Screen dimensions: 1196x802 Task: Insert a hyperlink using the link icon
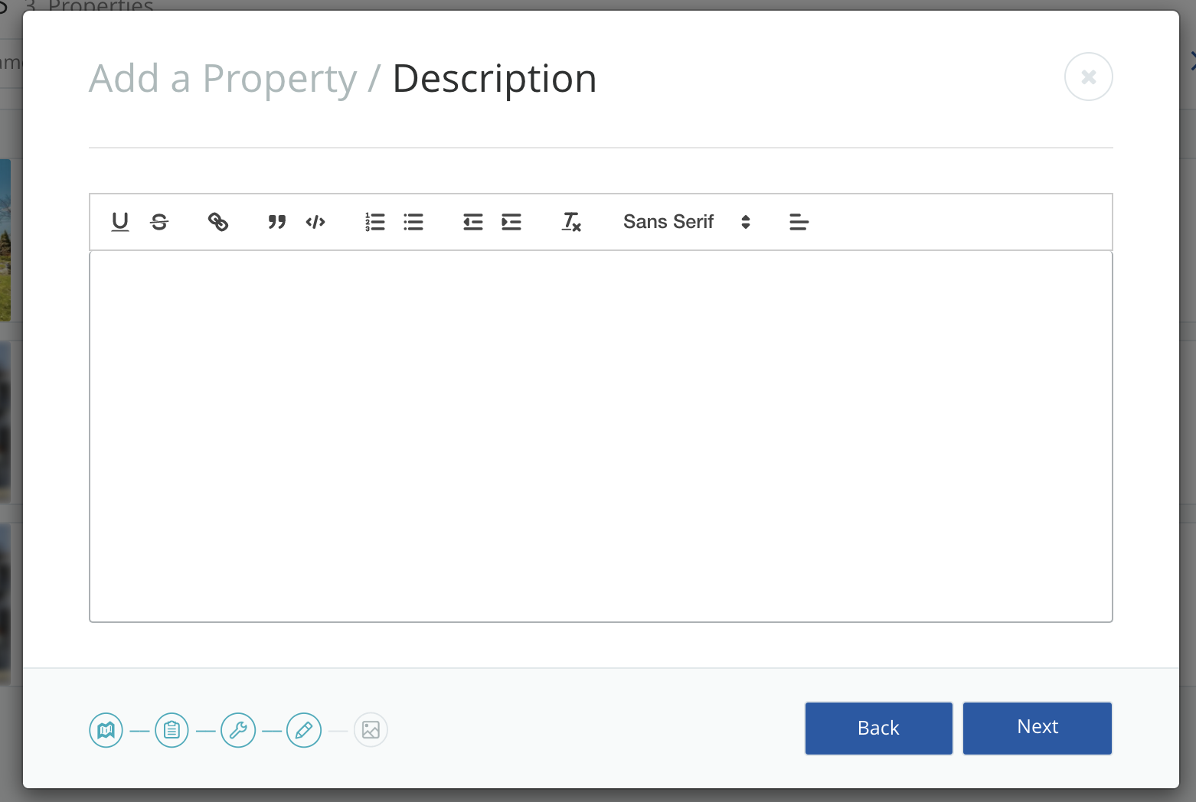pos(218,222)
